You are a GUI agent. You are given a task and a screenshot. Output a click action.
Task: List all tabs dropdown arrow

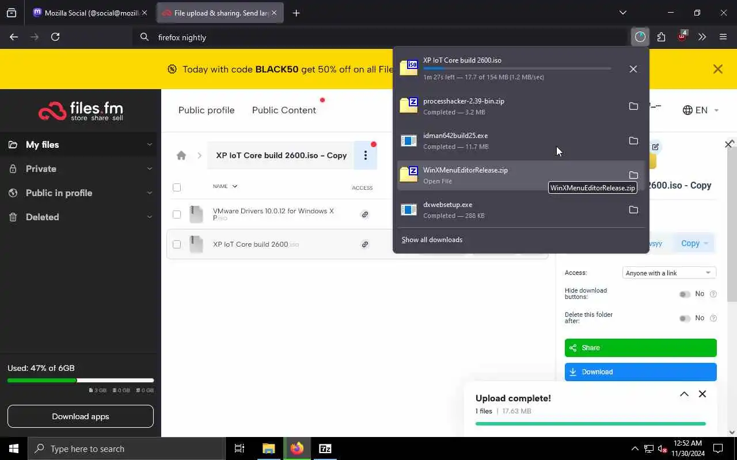[x=622, y=13]
